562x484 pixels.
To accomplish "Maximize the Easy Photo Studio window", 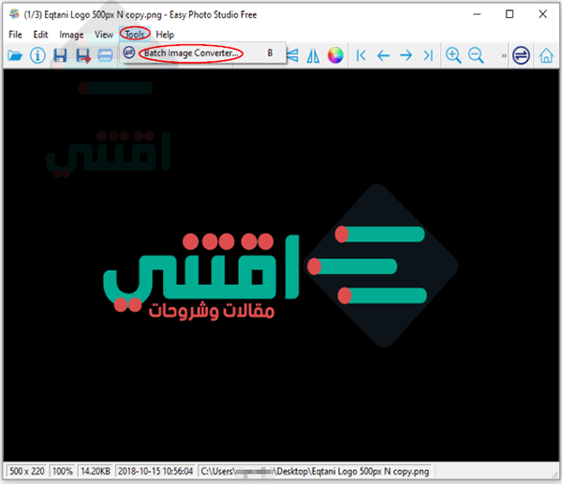I will 510,14.
